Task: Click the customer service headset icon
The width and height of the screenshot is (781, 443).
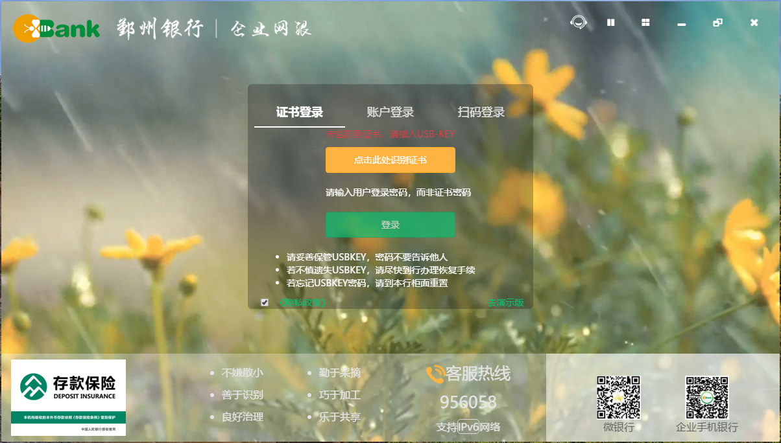Action: [x=578, y=22]
